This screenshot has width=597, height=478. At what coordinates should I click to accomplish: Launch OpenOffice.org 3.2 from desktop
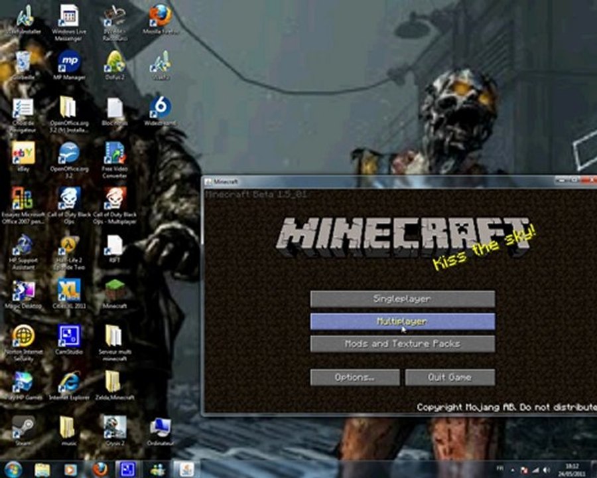[69, 160]
